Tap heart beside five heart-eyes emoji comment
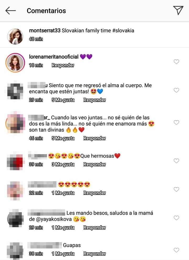 (x=176, y=189)
